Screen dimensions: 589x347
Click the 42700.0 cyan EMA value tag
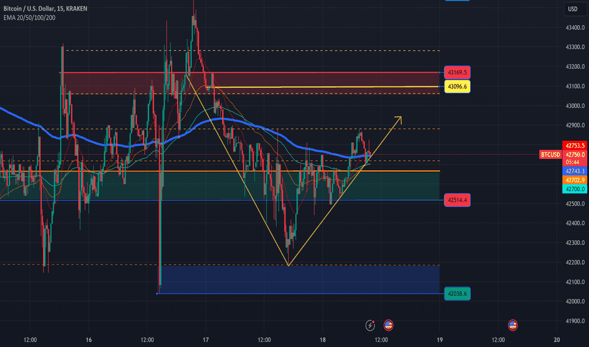coord(575,189)
